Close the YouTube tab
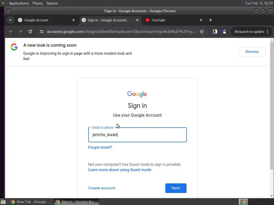The image size is (274, 205). click(x=201, y=20)
